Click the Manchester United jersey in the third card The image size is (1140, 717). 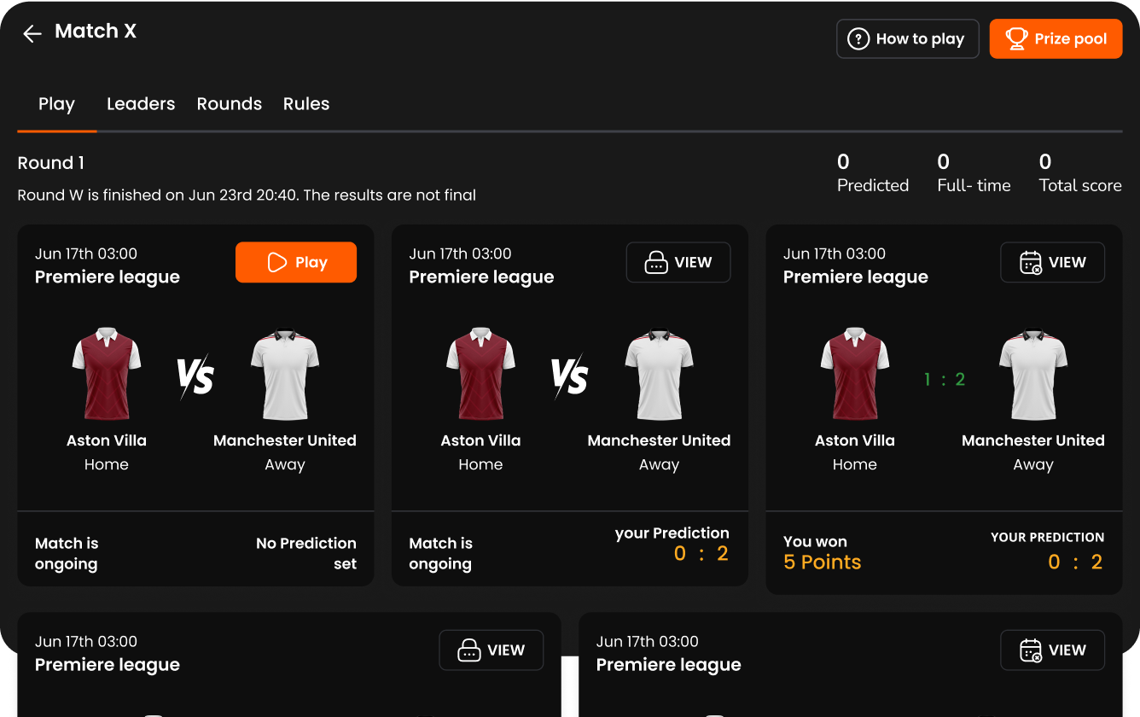1032,374
